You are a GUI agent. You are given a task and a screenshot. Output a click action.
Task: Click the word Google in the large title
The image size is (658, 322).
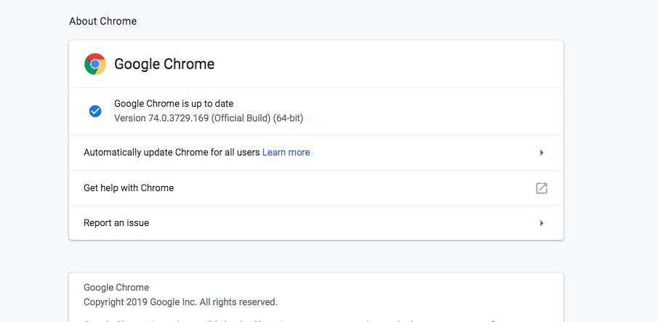point(137,64)
